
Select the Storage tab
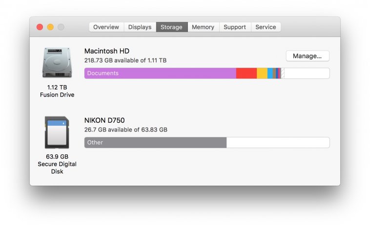[172, 27]
